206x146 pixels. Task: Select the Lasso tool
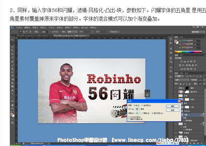point(13,47)
